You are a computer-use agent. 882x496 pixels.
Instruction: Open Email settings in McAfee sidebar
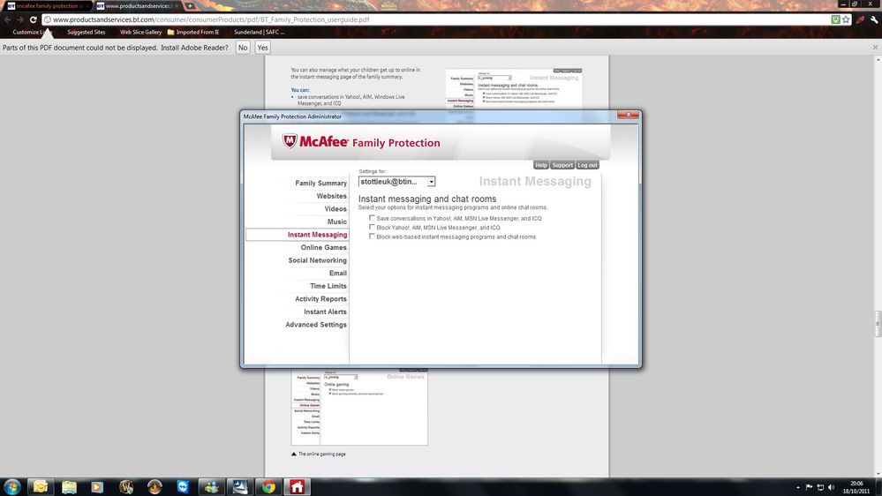[x=337, y=273]
